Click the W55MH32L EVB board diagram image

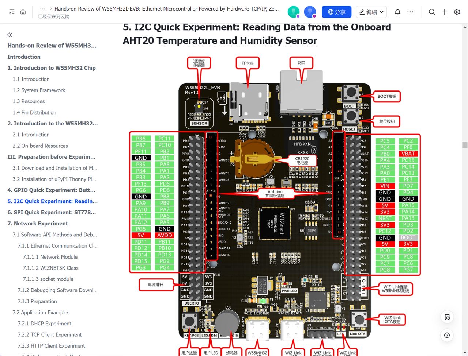pos(275,205)
